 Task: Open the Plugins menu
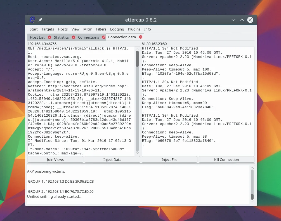[134, 29]
